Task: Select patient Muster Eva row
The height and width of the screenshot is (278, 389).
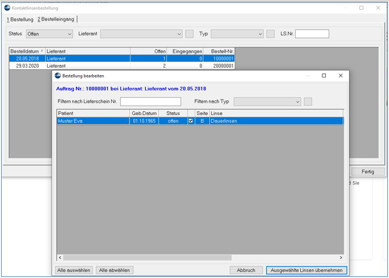Action: click(200, 121)
